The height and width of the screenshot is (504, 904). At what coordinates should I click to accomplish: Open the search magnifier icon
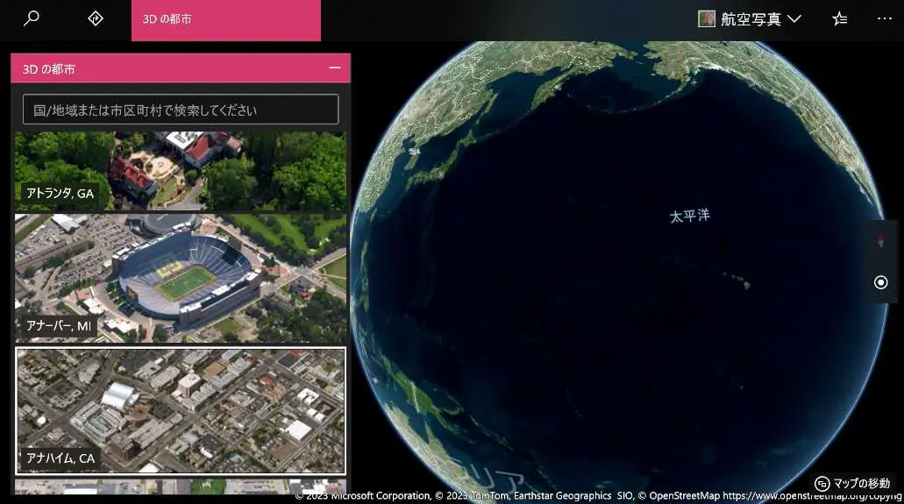click(x=32, y=18)
